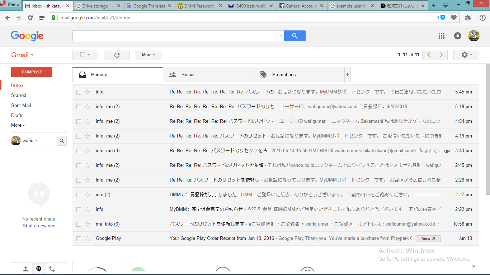Click the Google logo
This screenshot has height=275, width=490.
[27, 36]
